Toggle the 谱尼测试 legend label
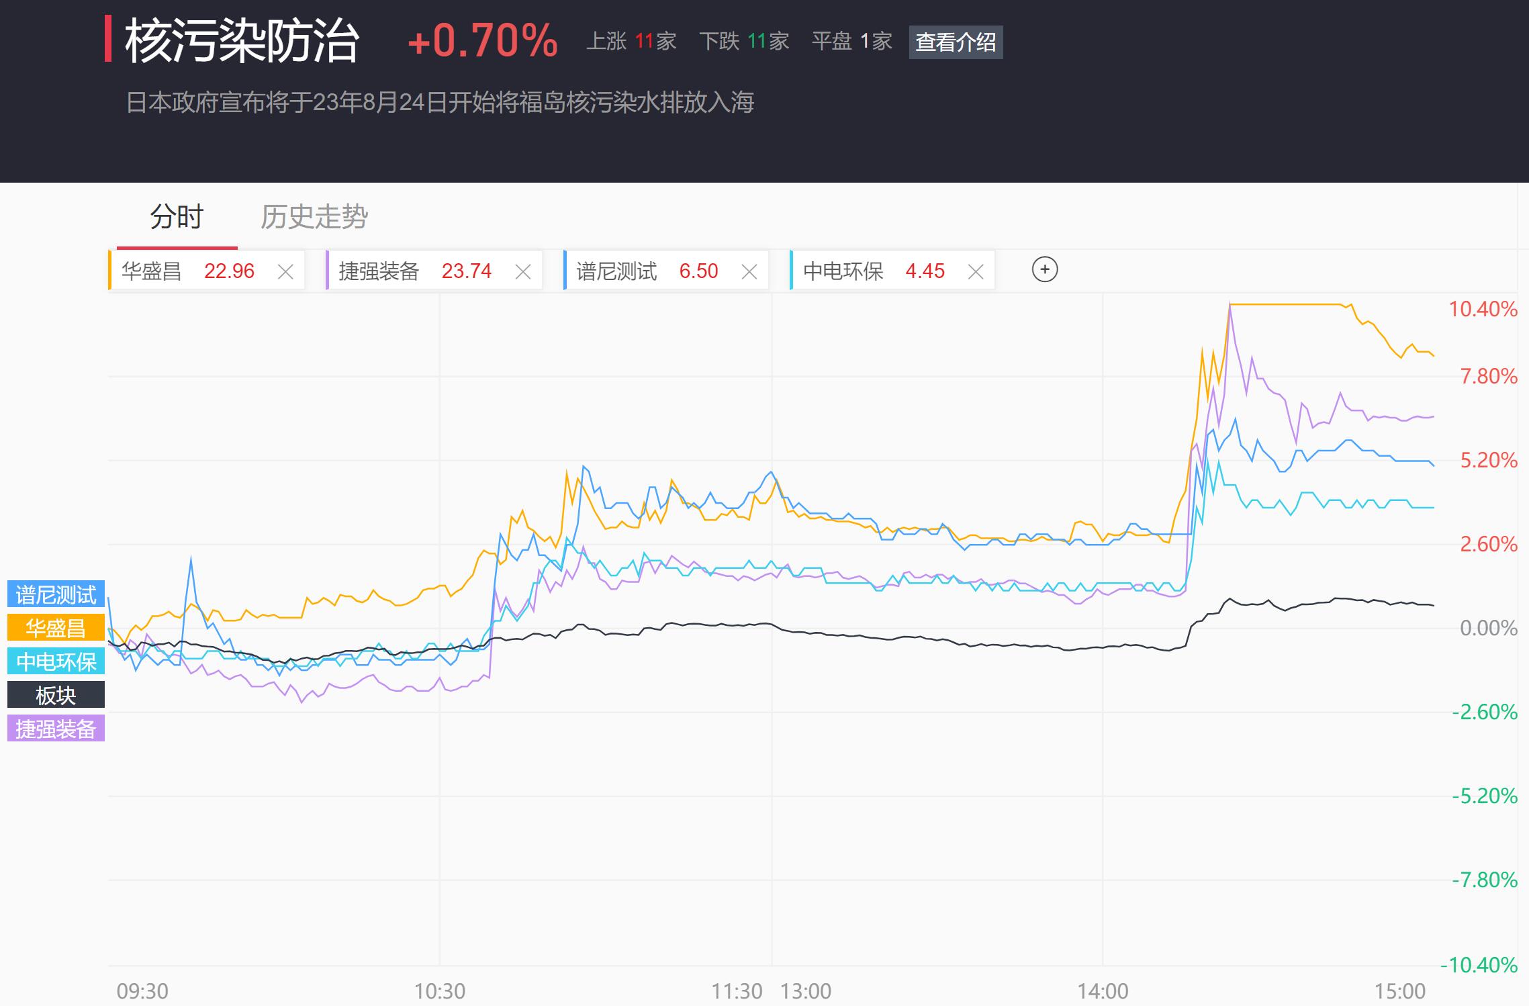The height and width of the screenshot is (1006, 1529). point(56,594)
